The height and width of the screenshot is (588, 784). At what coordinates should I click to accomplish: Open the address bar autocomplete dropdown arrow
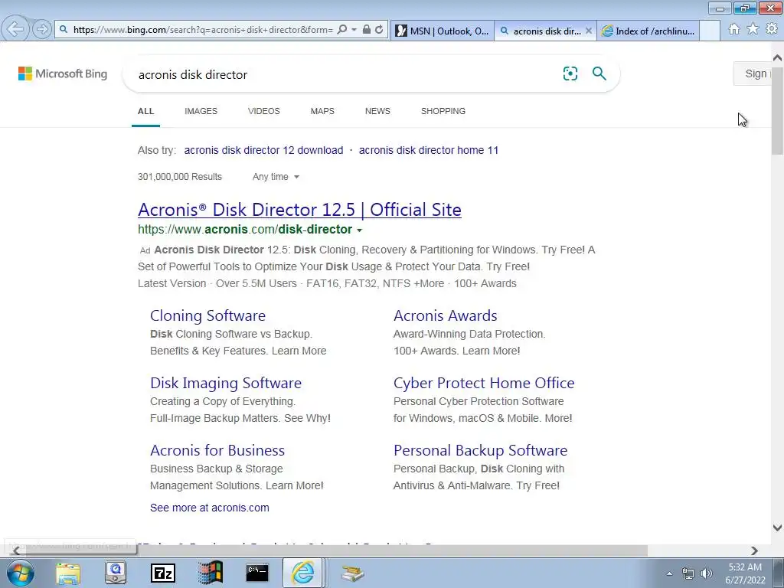coord(354,30)
